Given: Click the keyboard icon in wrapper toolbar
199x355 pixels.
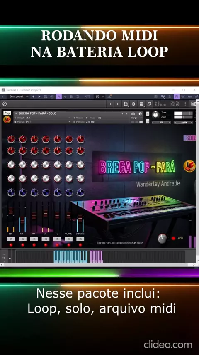Looking at the screenshot, I should point(190,96).
